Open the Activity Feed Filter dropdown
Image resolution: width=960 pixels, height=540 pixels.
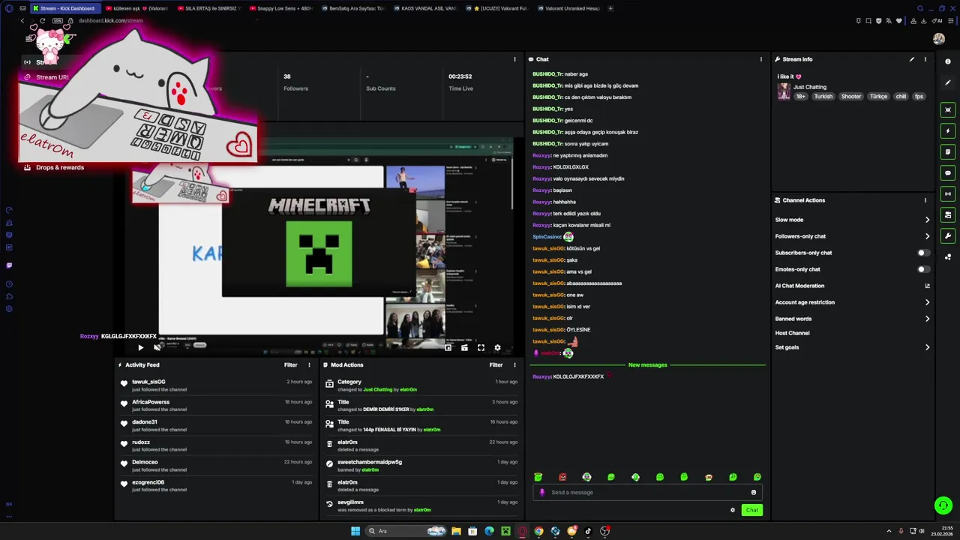[291, 365]
